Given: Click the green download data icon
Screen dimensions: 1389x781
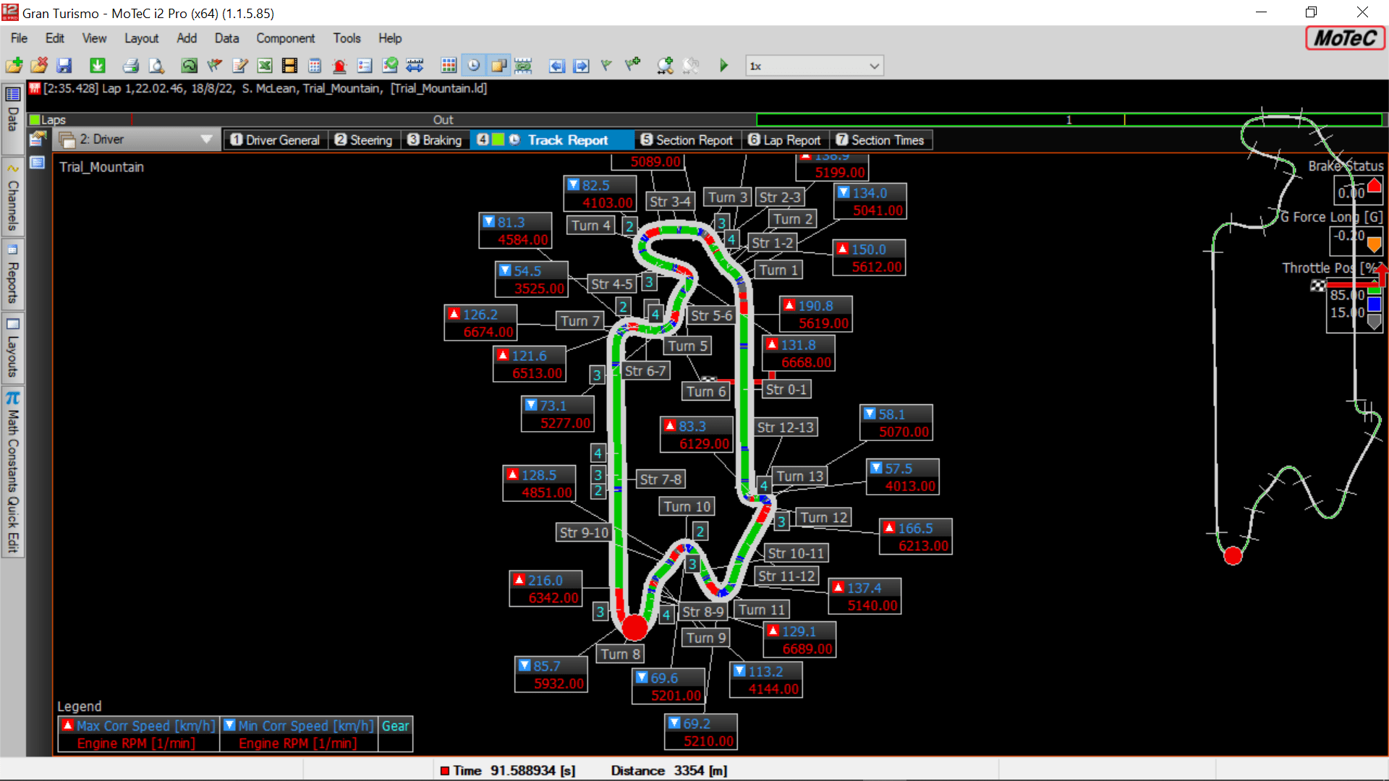Looking at the screenshot, I should click(98, 66).
